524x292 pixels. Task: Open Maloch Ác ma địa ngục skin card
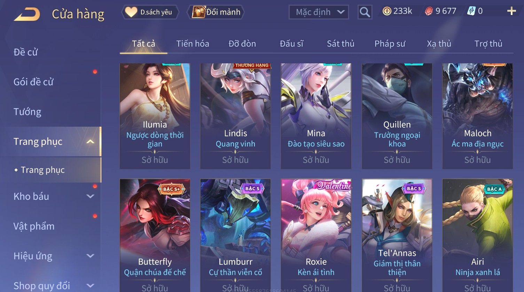click(x=477, y=116)
